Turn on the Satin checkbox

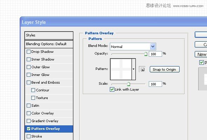[x=28, y=105]
